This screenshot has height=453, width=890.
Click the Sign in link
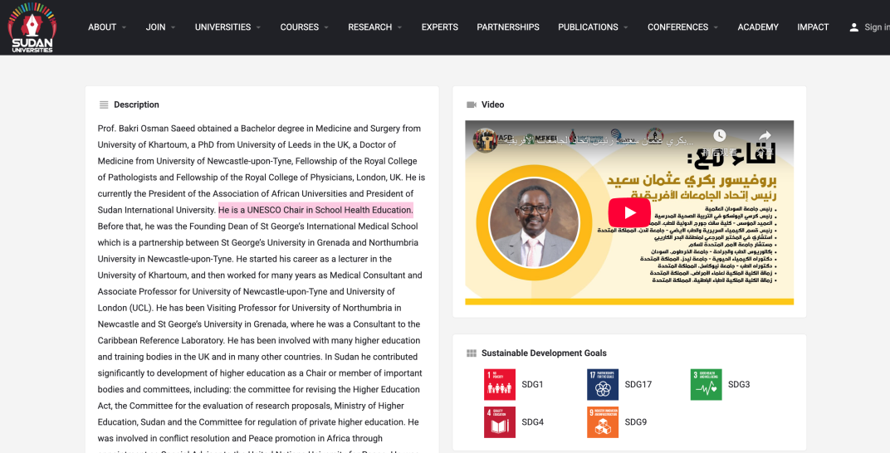[876, 27]
